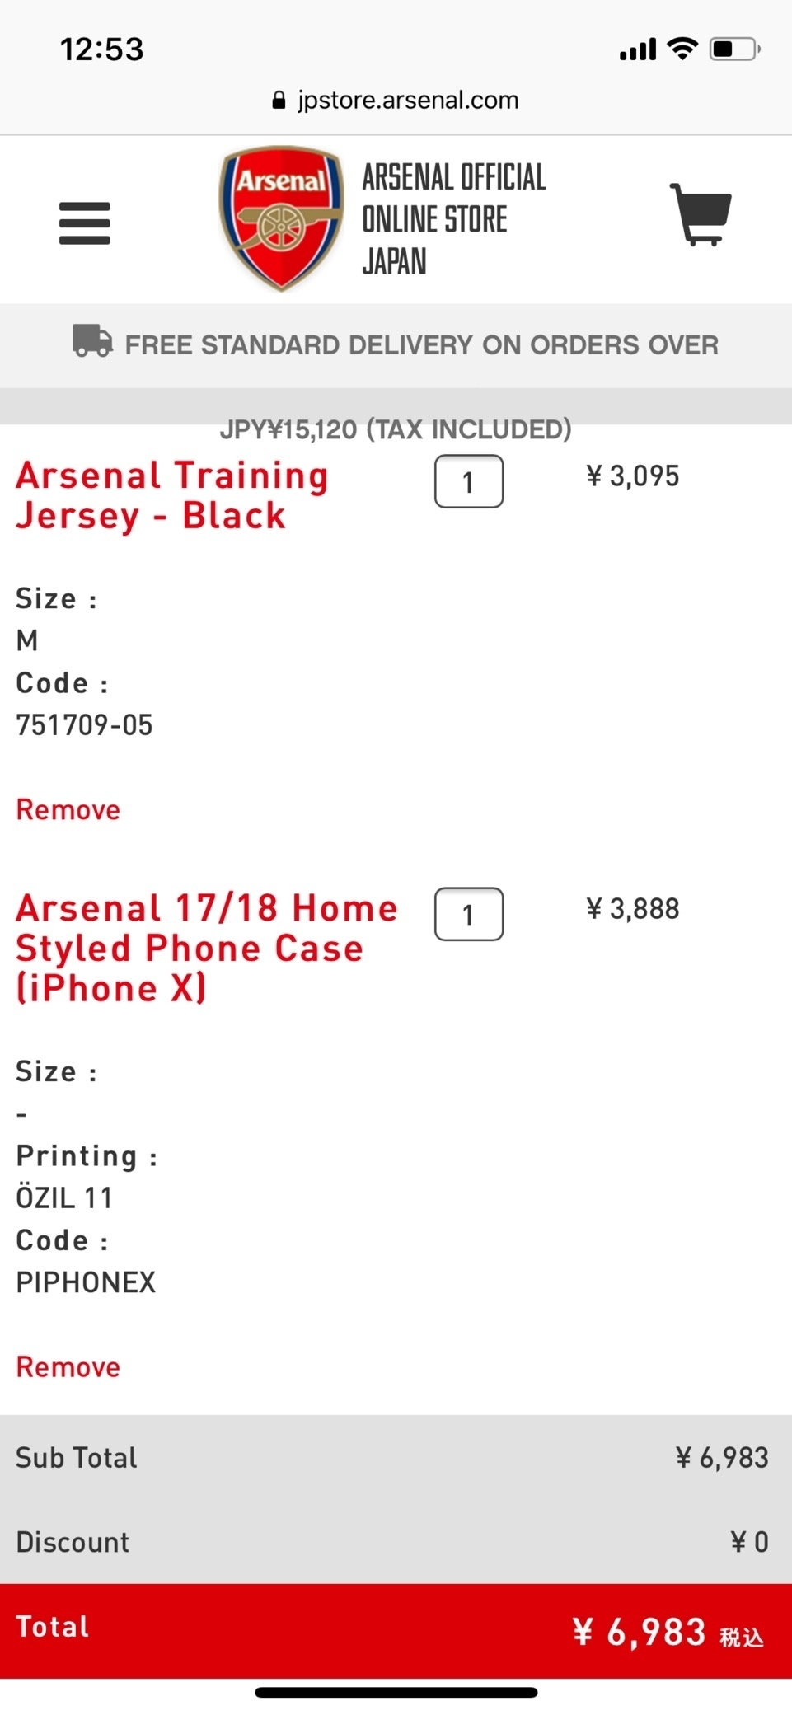Image resolution: width=792 pixels, height=1715 pixels.
Task: Tap the delivery truck icon
Action: pos(92,341)
